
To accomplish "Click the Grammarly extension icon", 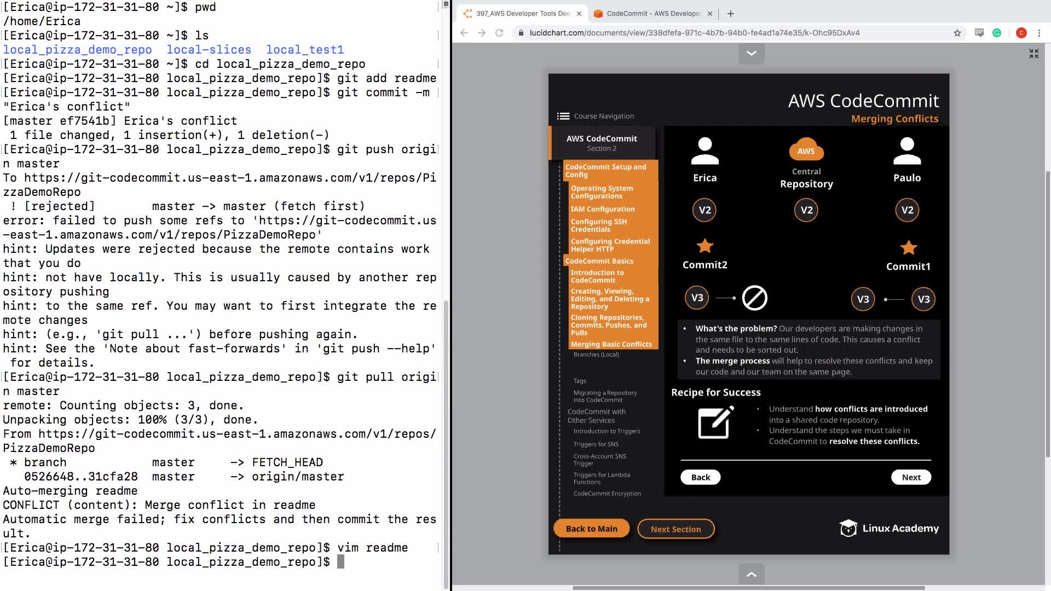I will (997, 33).
